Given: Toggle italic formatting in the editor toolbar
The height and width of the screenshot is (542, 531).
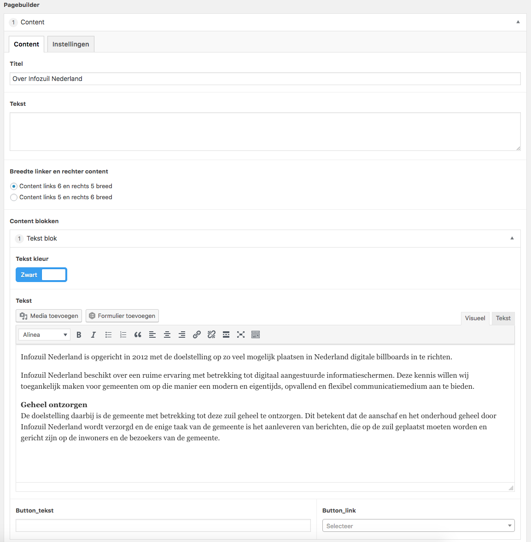Looking at the screenshot, I should [93, 334].
